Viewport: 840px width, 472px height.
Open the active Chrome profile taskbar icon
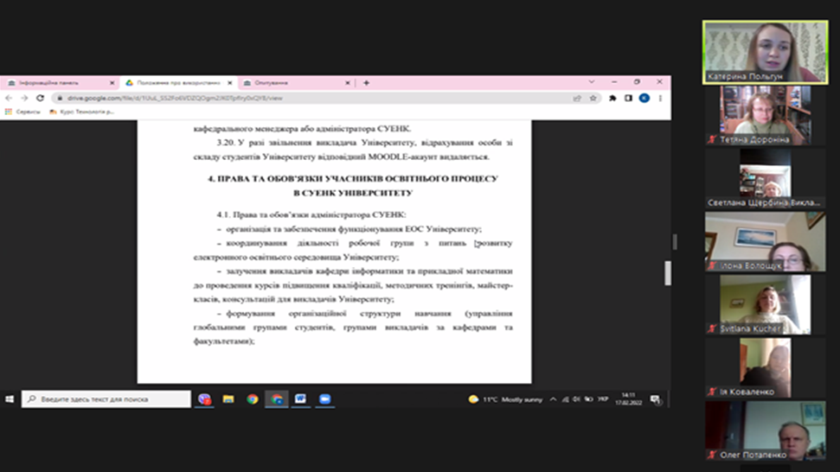[x=277, y=399]
